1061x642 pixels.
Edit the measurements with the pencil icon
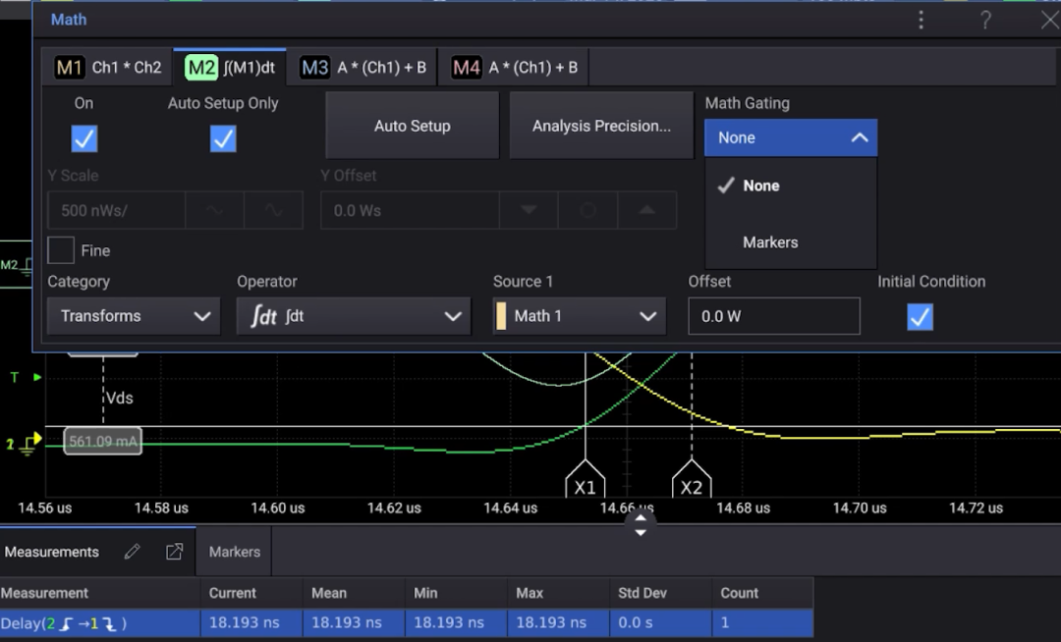click(x=132, y=552)
